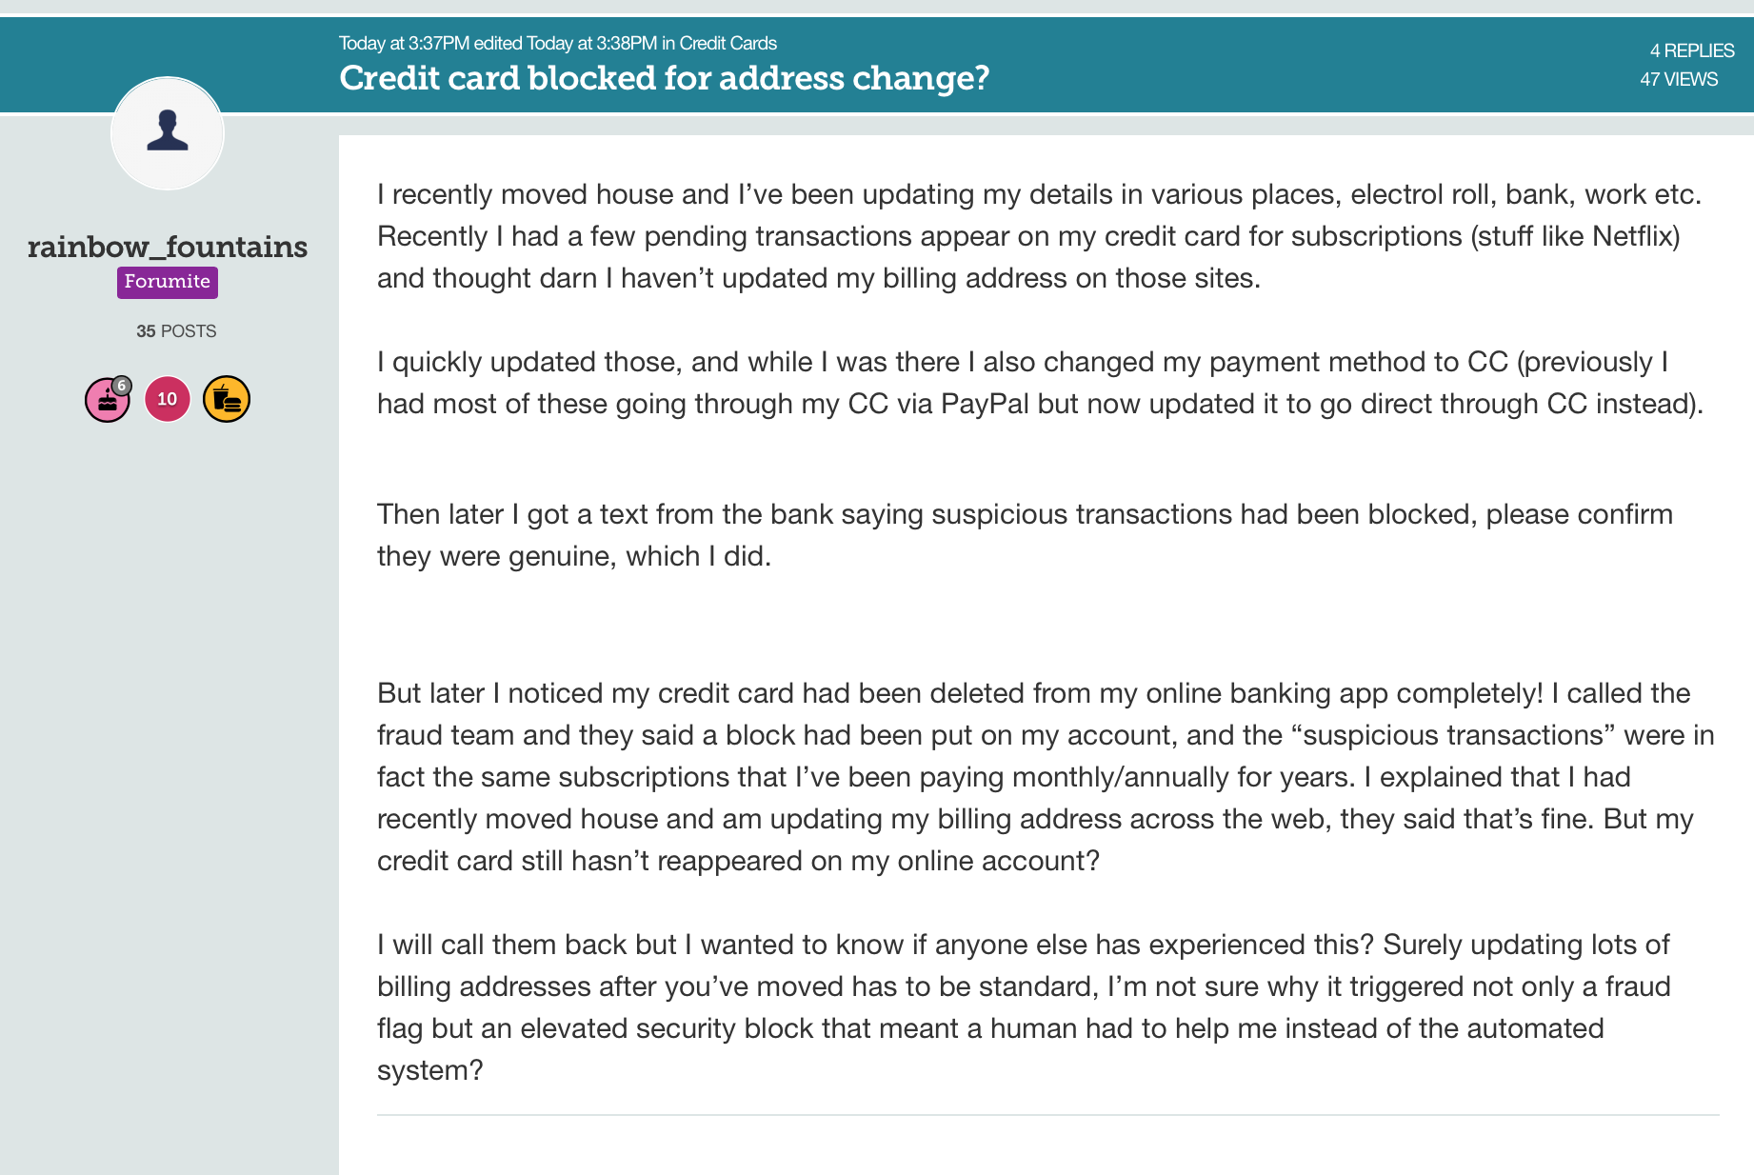This screenshot has width=1754, height=1175.
Task: Click the grey 6 counter on the cake badge
Action: coord(122,386)
